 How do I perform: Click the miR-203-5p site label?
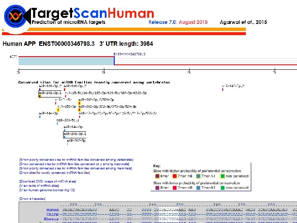pos(76,141)
